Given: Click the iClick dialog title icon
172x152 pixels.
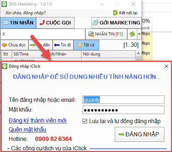Looking at the screenshot, I should (x=5, y=66).
